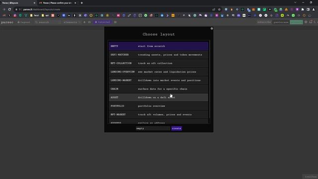Viewport: 318px width, 179px height.
Task: Pick the ASSET drilldown layout row
Action: tap(159, 97)
